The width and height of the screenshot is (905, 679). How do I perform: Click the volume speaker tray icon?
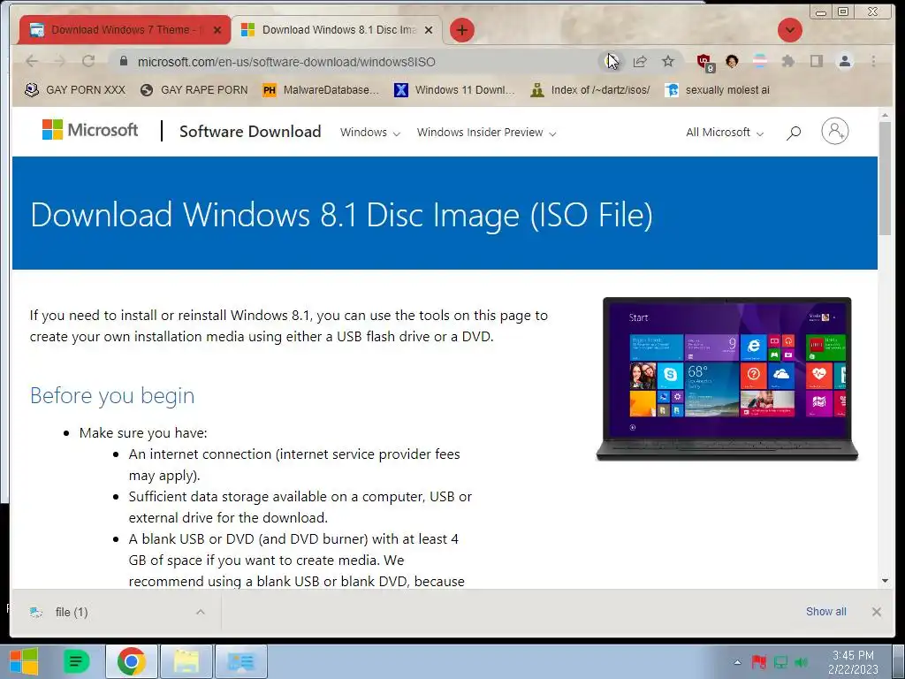[801, 661]
